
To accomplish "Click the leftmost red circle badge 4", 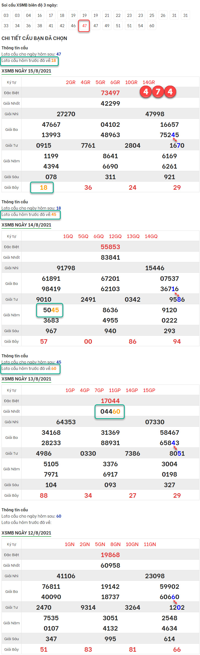I will coord(146,92).
